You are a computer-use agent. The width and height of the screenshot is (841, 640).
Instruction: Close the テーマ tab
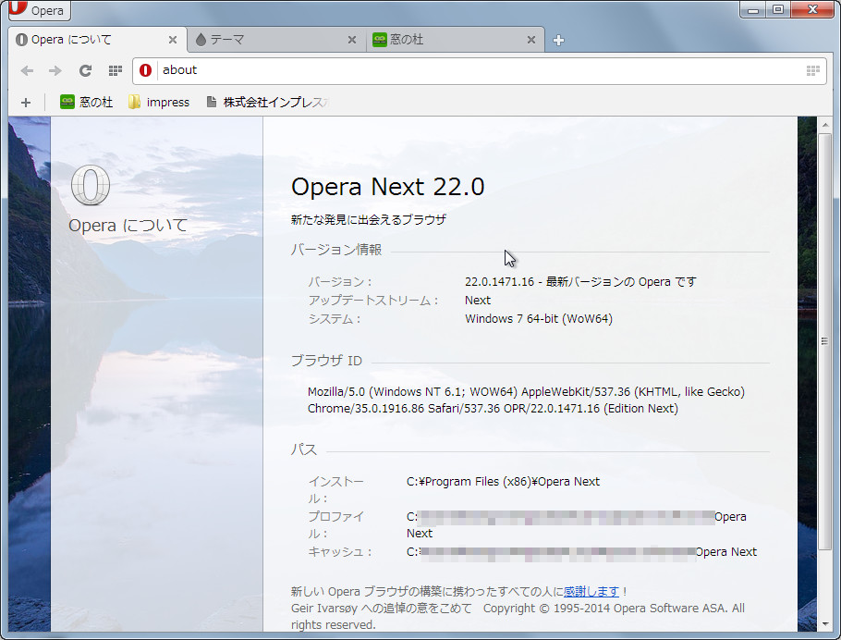pos(351,40)
